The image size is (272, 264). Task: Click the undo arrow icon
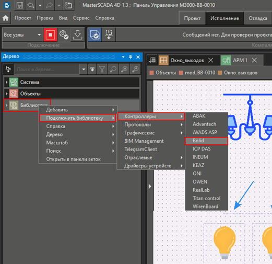pos(31,5)
